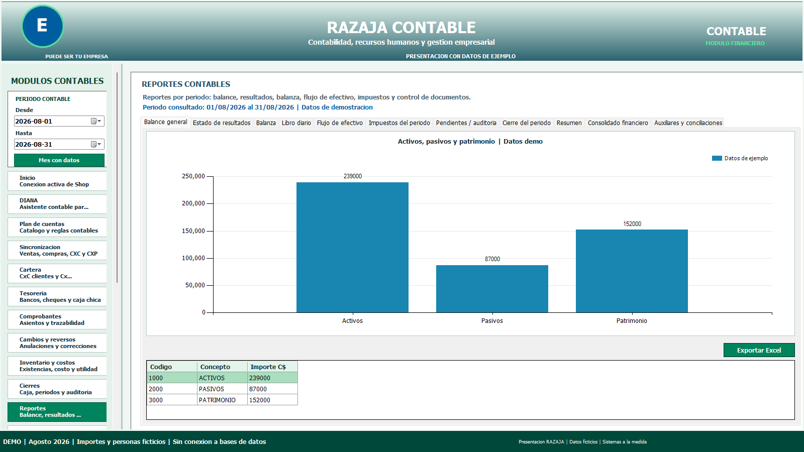Switch to Consolidado financiero tab

(618, 123)
